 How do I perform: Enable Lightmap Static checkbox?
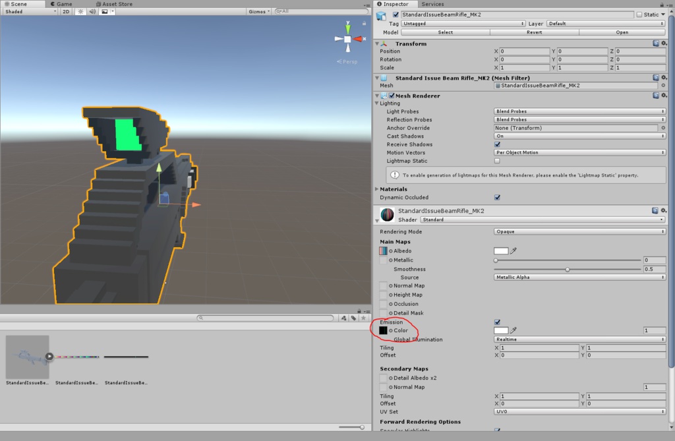pyautogui.click(x=497, y=161)
